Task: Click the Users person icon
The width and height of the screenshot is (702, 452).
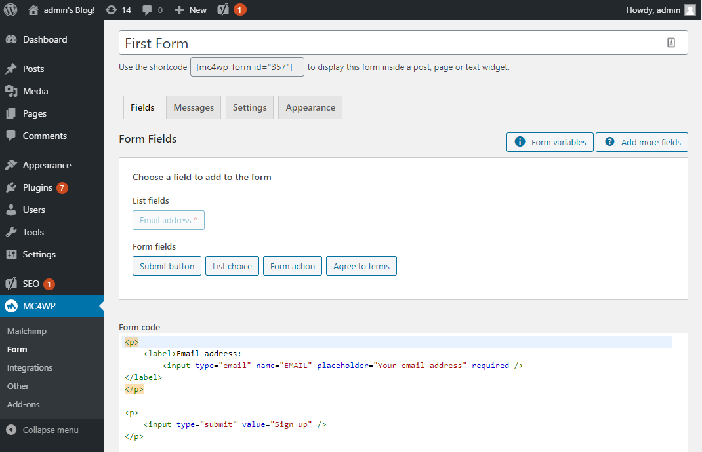Action: click(11, 210)
